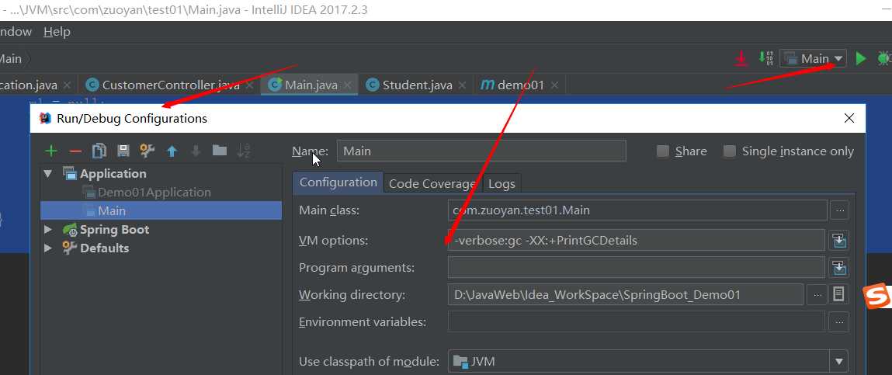892x375 pixels.
Task: Close the CustomerController.java editor tab
Action: [x=250, y=85]
